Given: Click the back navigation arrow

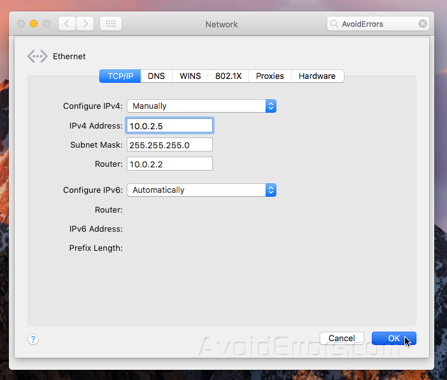Looking at the screenshot, I should tap(67, 24).
